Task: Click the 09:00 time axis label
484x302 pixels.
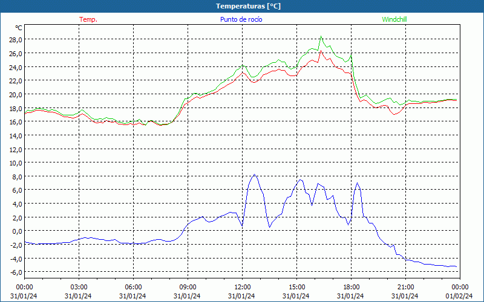Action: point(188,287)
